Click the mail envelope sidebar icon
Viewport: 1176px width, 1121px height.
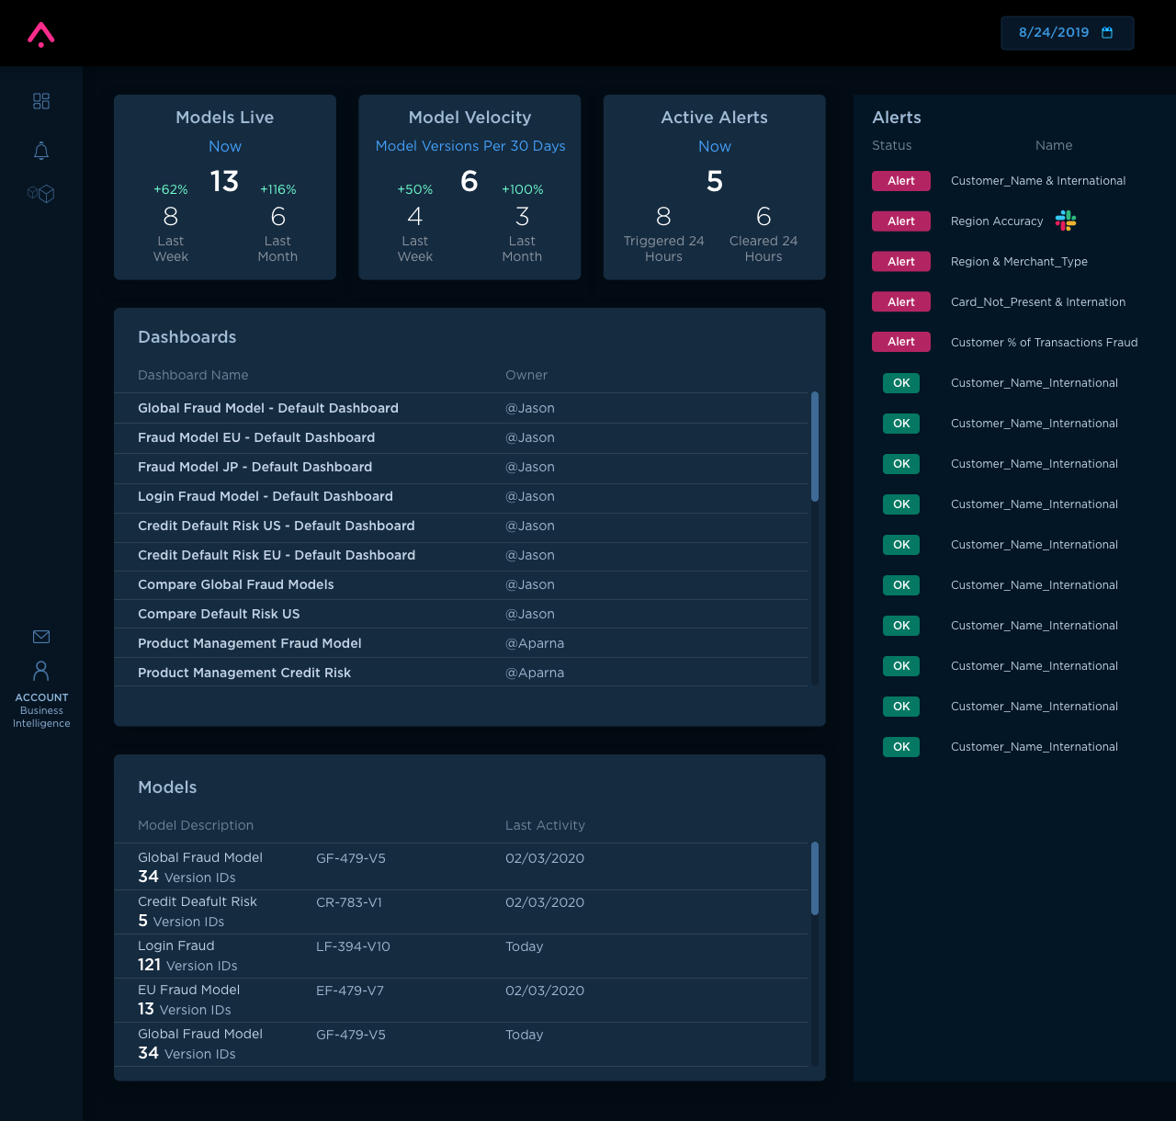pos(41,637)
